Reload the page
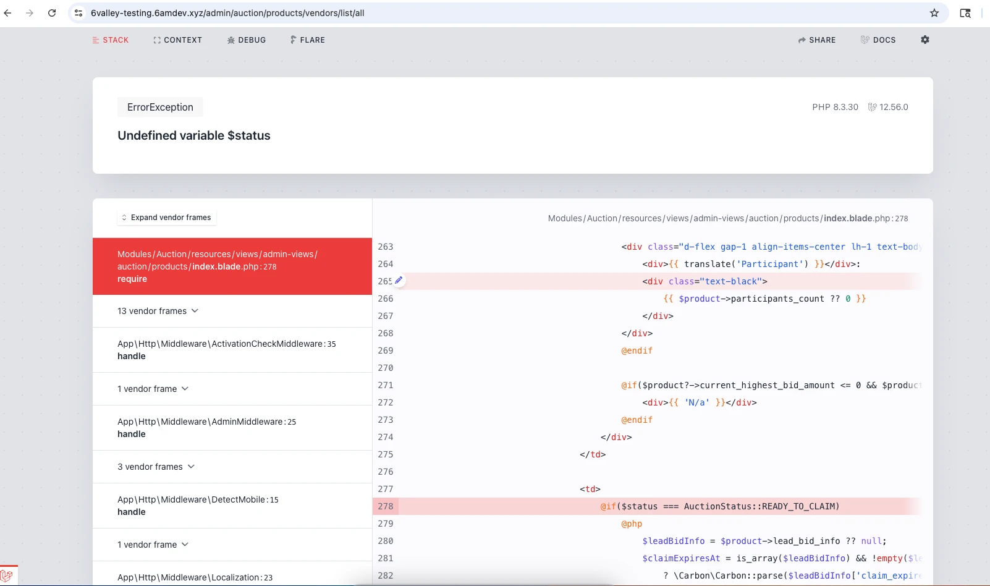 [x=52, y=13]
